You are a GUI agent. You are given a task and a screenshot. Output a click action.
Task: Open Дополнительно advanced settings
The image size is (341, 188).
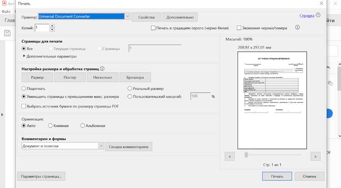tap(180, 17)
